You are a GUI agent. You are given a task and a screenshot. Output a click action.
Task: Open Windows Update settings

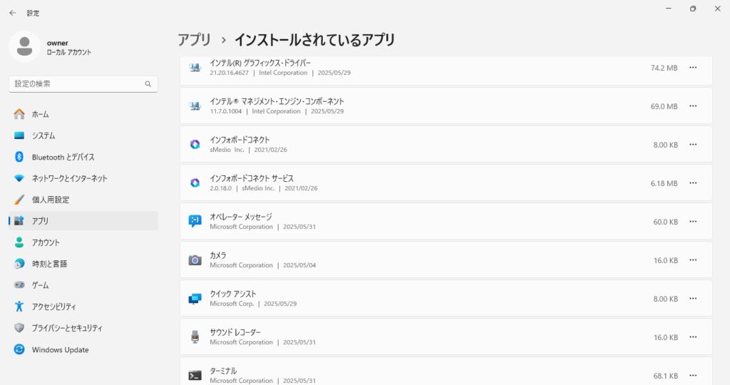click(x=83, y=349)
